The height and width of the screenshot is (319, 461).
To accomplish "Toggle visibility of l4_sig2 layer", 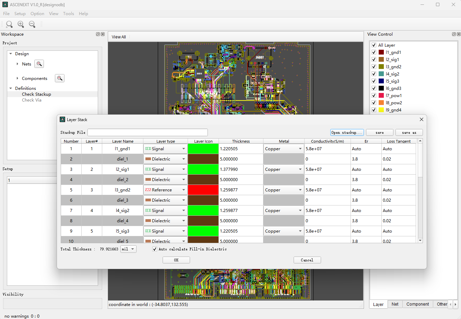I will pos(374,74).
